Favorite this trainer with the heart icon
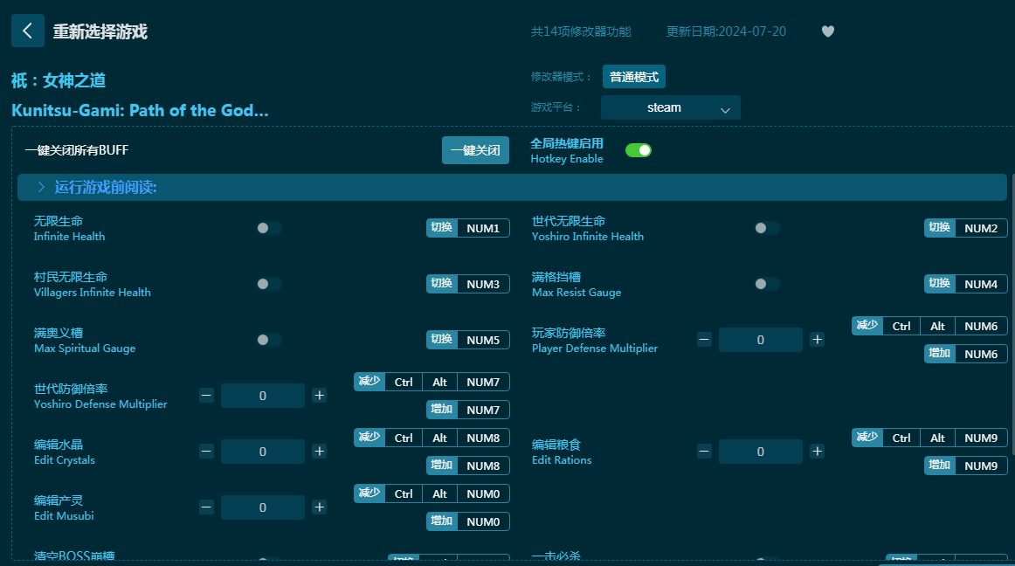 click(828, 31)
